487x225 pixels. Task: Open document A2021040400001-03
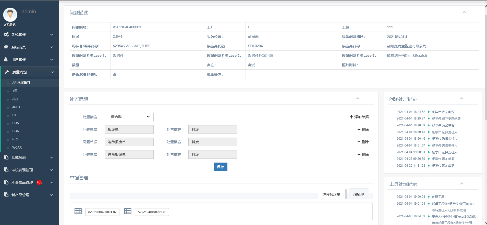[152, 212]
